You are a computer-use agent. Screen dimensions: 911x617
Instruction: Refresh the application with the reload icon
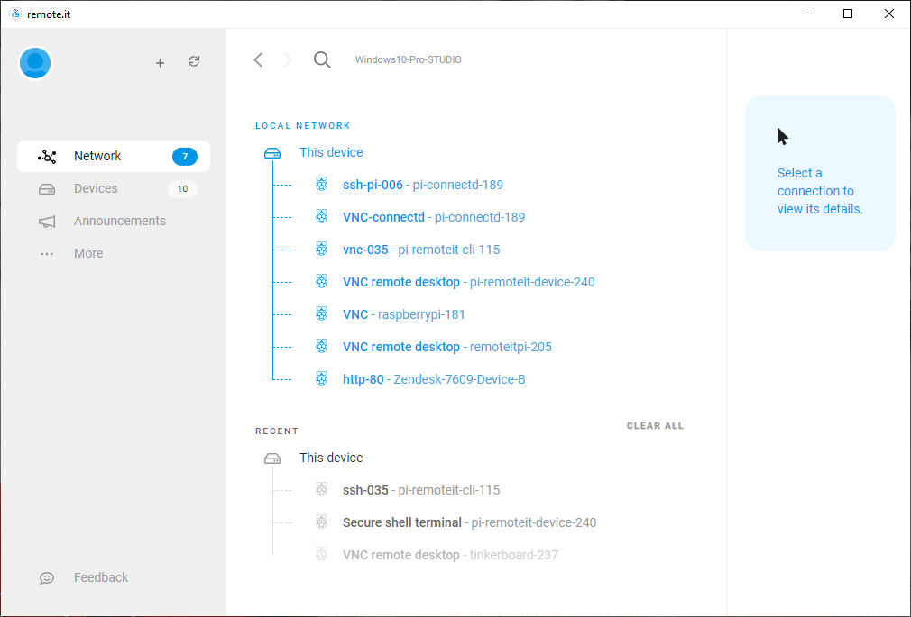pos(194,61)
